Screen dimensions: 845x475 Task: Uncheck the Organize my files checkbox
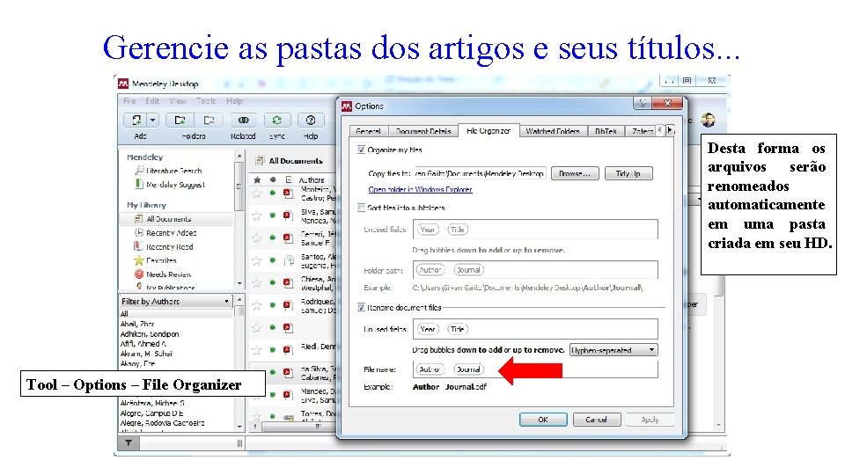click(x=361, y=150)
